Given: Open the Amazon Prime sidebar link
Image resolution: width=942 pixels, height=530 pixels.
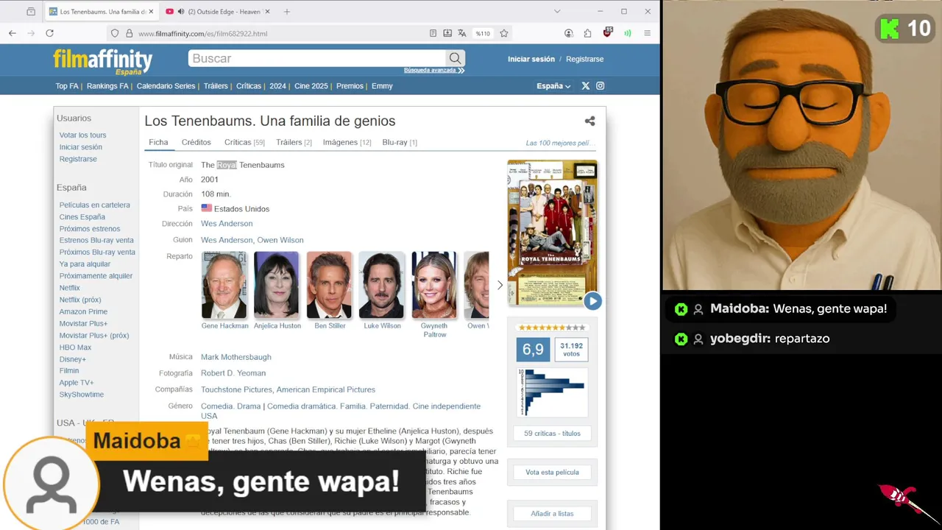Looking at the screenshot, I should (x=83, y=311).
